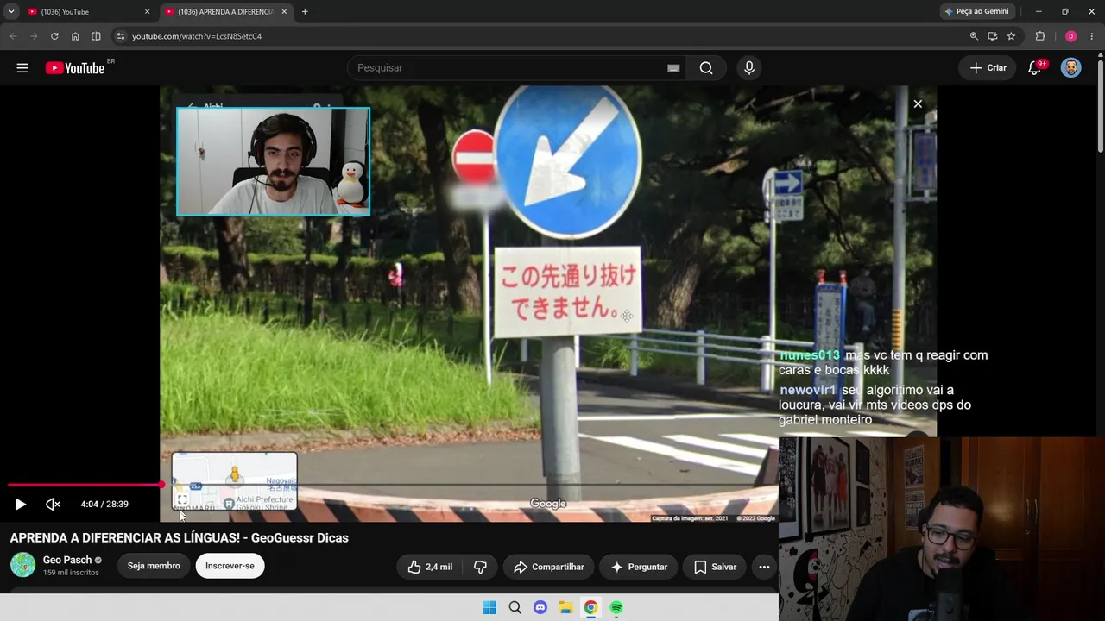Open the Chrome three-dot menu
This screenshot has height=621, width=1105.
tap(1092, 36)
